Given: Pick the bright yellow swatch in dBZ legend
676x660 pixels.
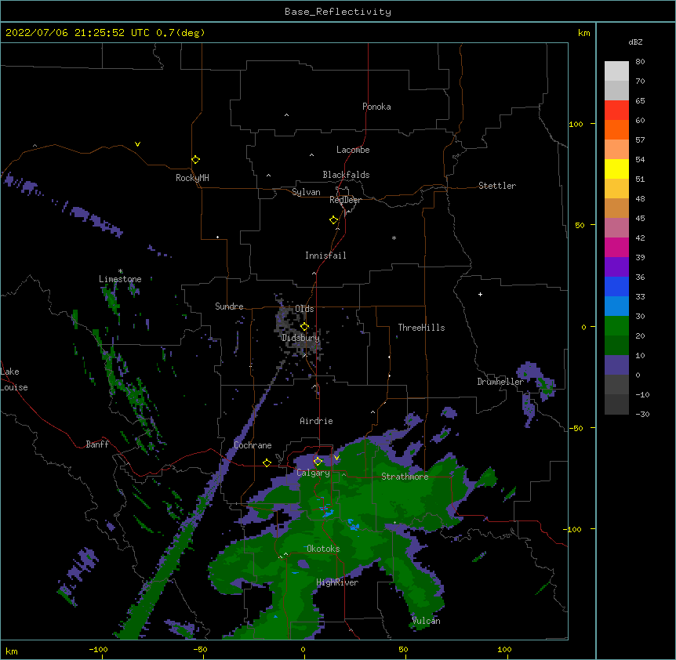Looking at the screenshot, I should (x=616, y=169).
